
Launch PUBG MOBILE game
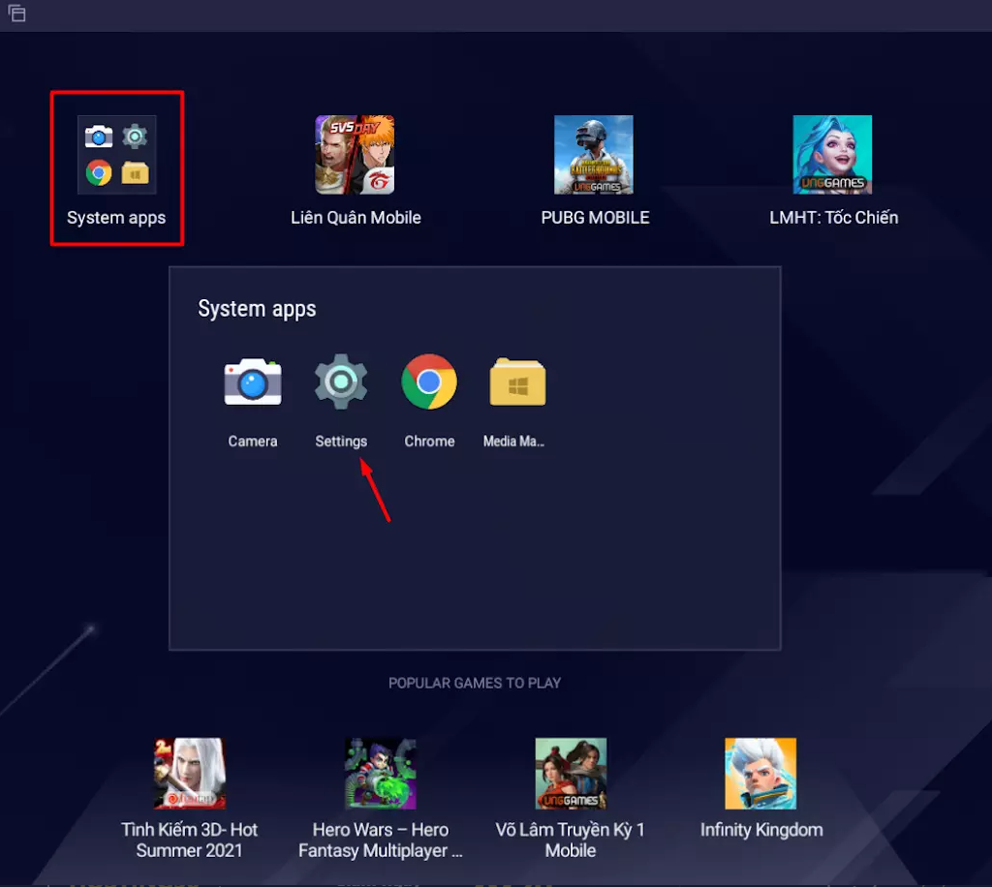[594, 155]
